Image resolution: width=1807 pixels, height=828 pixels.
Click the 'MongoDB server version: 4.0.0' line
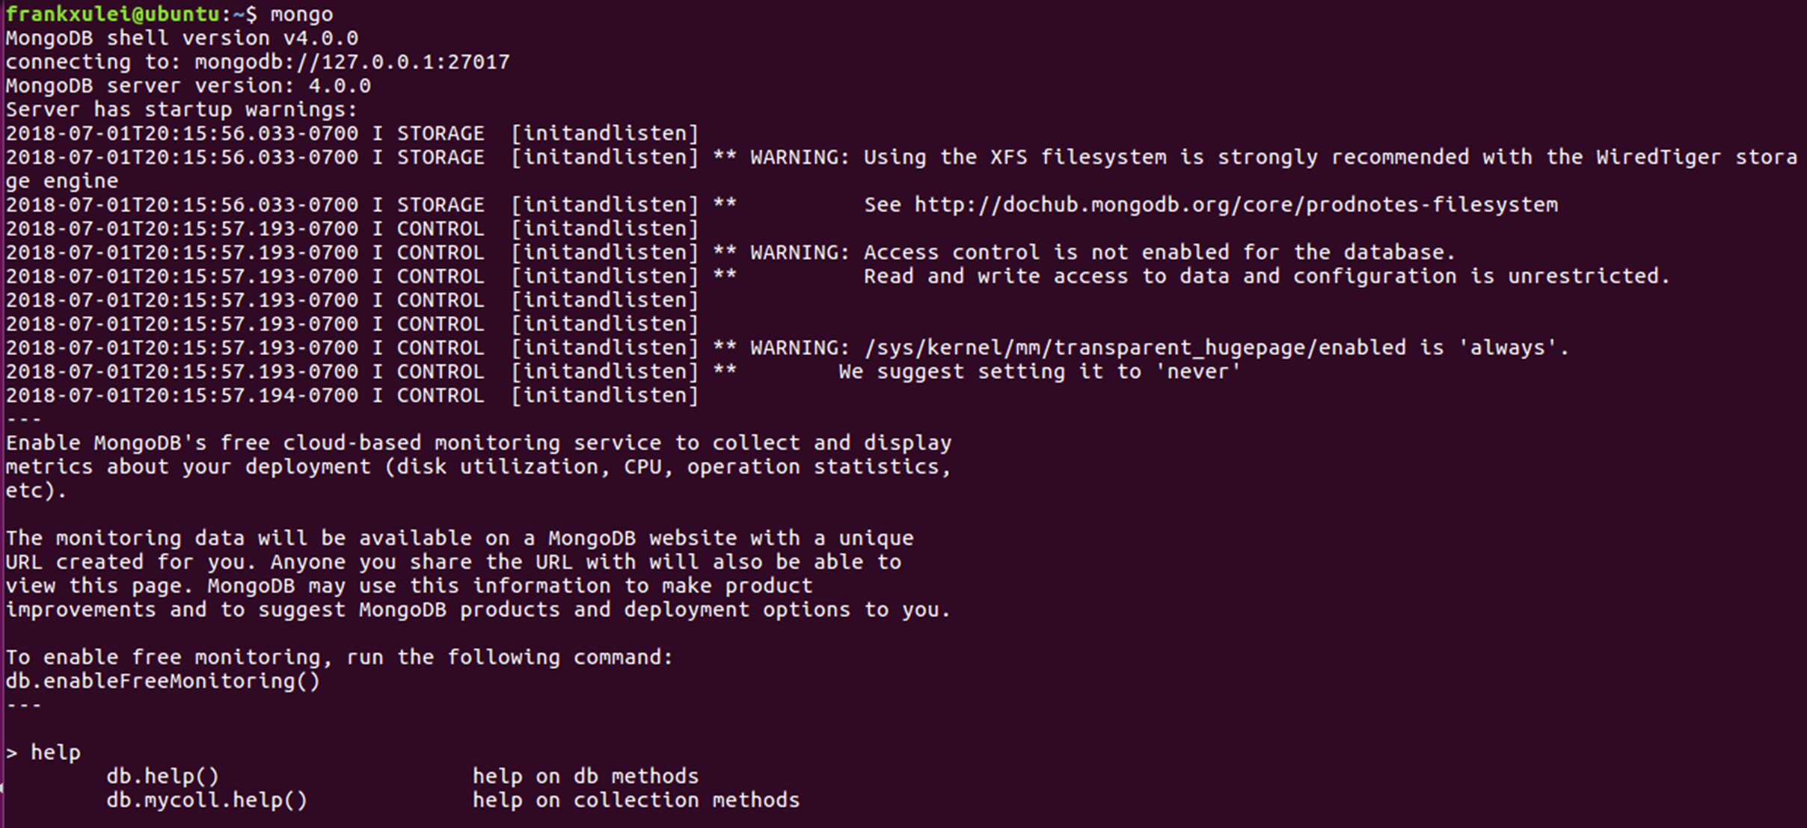pyautogui.click(x=188, y=86)
